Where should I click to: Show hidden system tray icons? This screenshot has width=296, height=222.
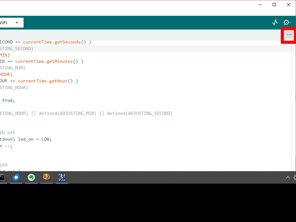pos(286,177)
